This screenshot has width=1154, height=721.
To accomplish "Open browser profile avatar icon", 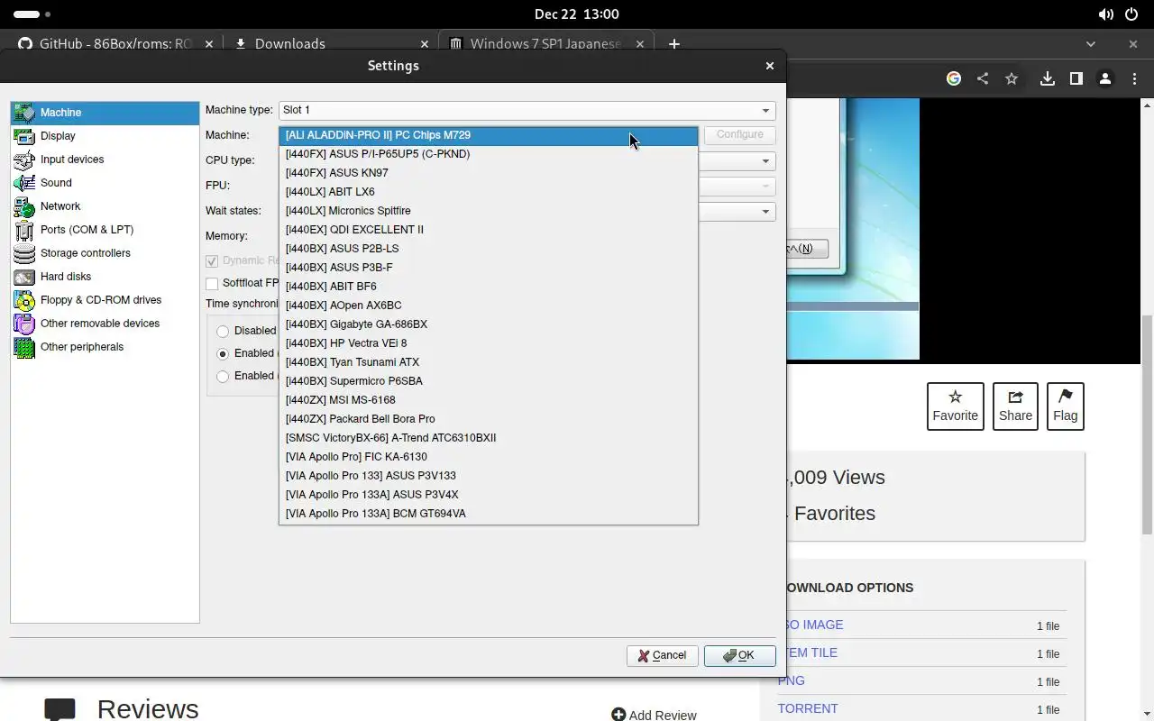I will [1104, 78].
